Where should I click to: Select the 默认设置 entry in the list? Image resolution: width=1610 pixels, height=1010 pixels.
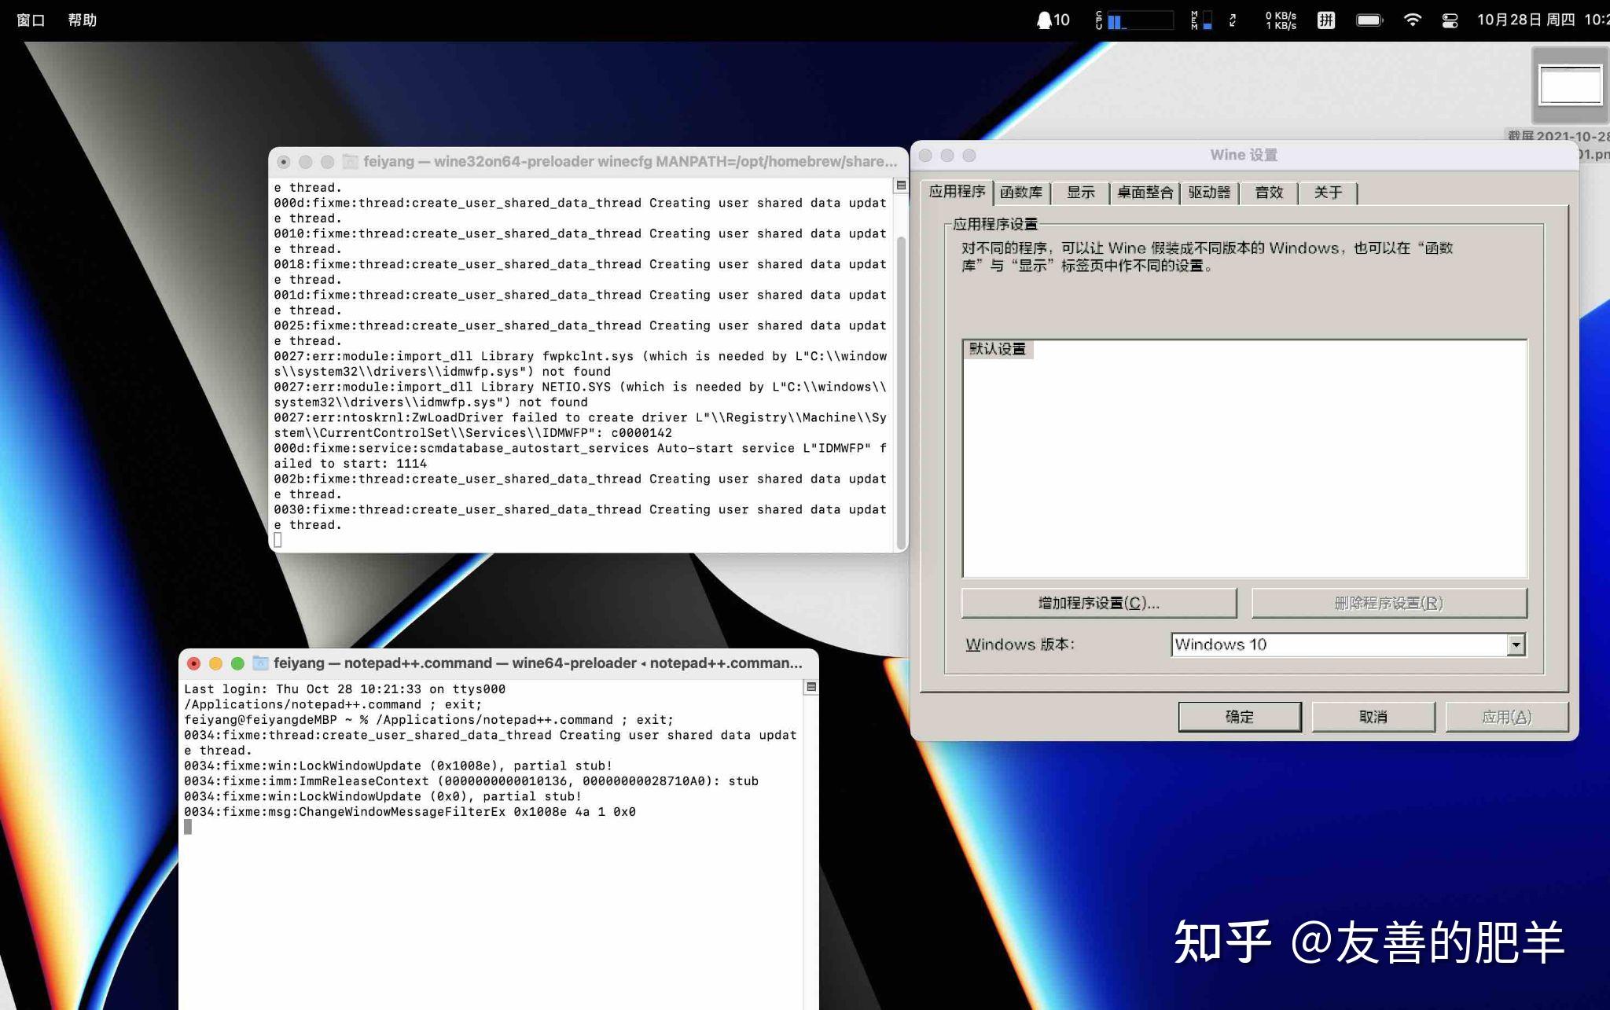coord(999,348)
